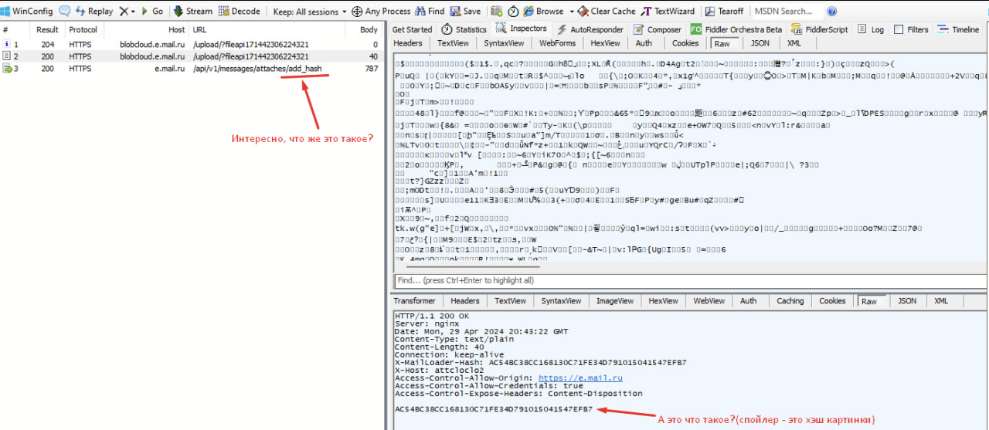The width and height of the screenshot is (989, 430).
Task: Expand the Browse dropdown arrow
Action: tap(572, 12)
